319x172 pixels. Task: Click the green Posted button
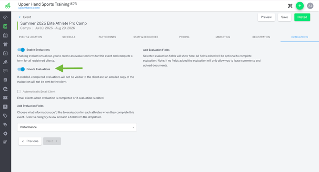302,17
